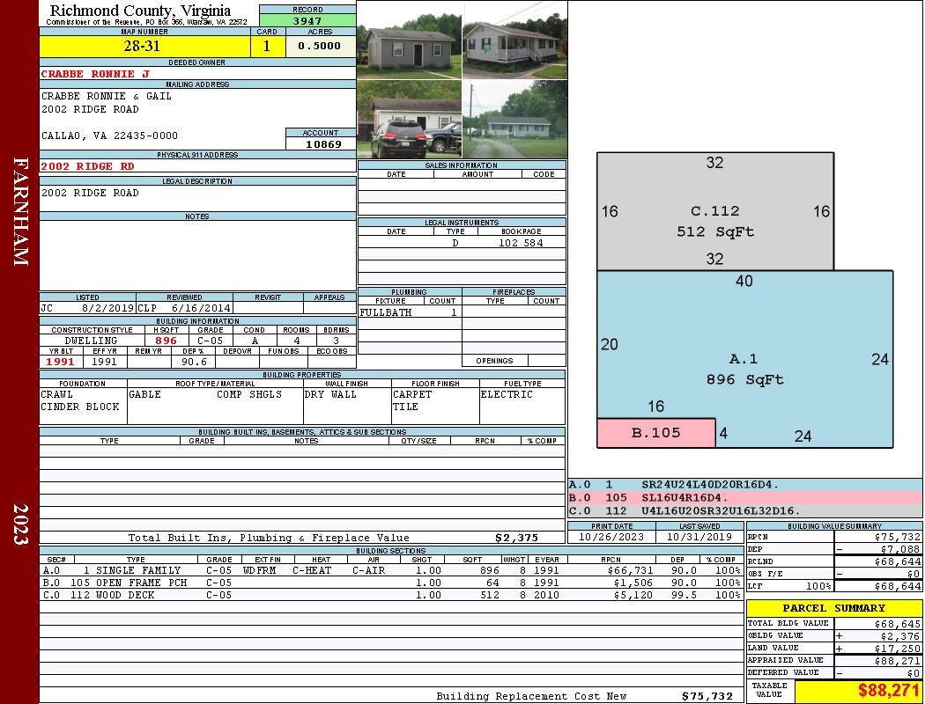Click the record number 3947 field

tap(307, 20)
